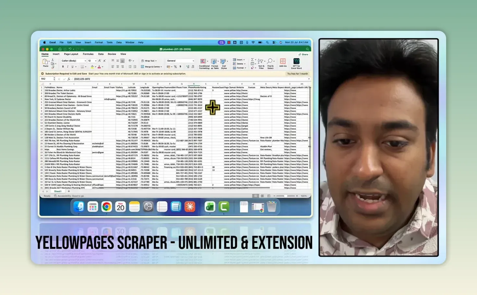This screenshot has height=295, width=477.
Task: Toggle Wrap Text
Action: click(x=149, y=61)
